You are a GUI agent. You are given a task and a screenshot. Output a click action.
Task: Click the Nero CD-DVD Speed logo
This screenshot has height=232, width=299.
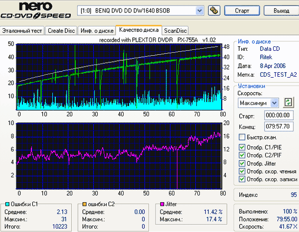35,10
